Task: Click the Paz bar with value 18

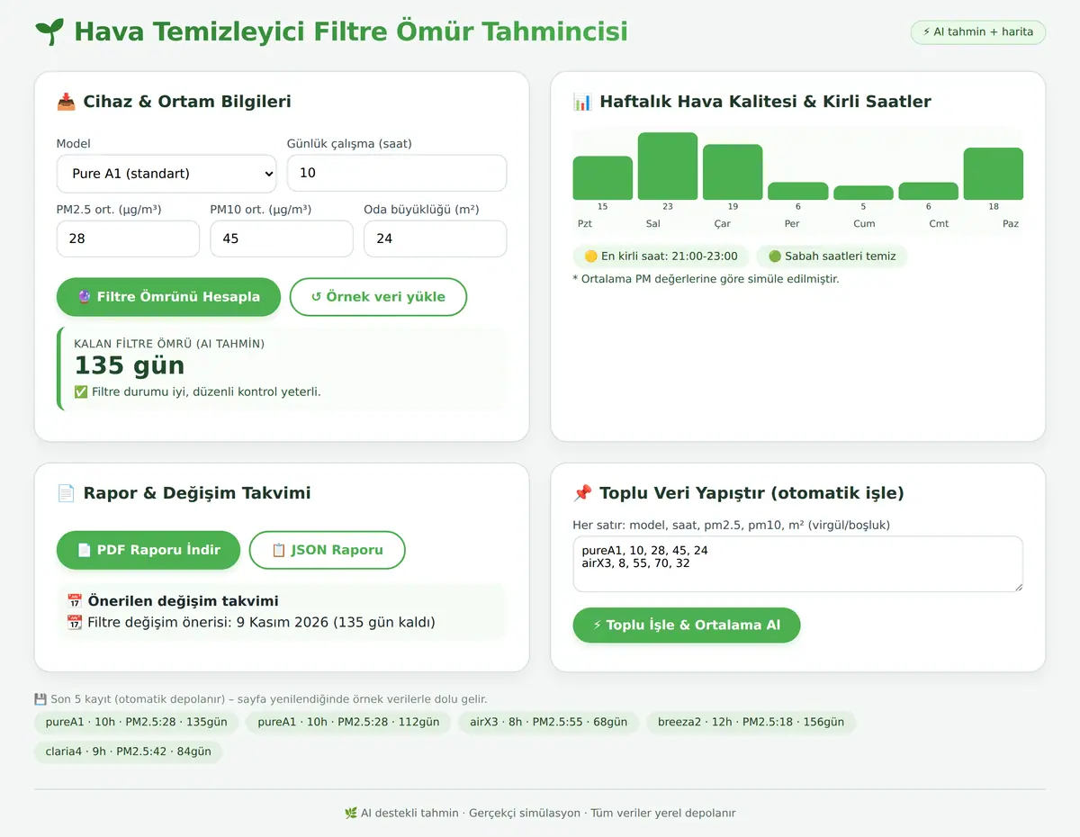Action: click(994, 174)
